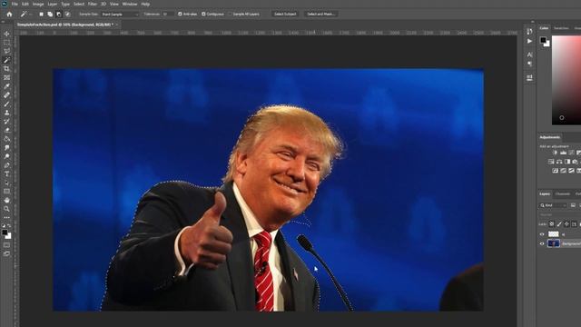Open the Sample Size dropdown
This screenshot has height=327, width=581.
(x=120, y=15)
